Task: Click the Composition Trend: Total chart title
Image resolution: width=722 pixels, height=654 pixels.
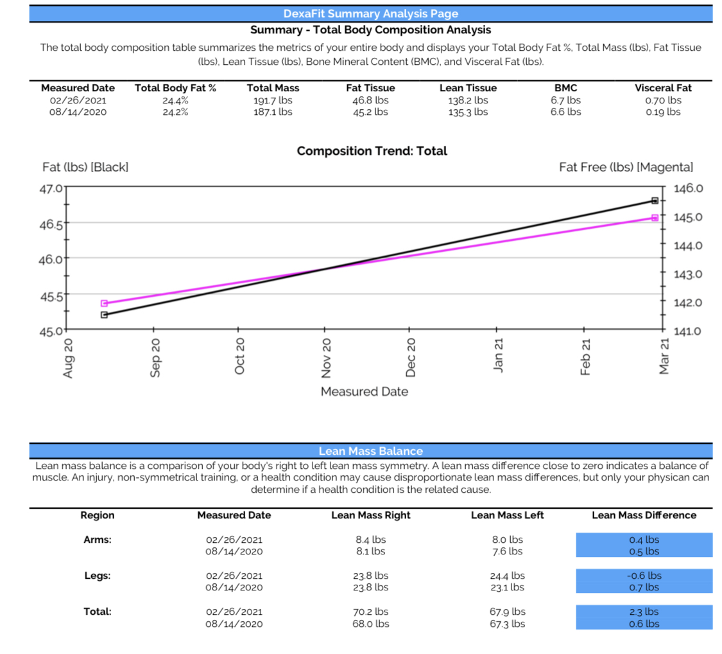Action: [x=372, y=151]
